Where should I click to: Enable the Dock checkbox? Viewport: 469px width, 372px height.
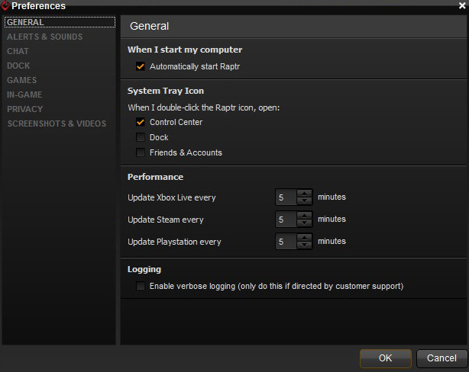point(141,138)
